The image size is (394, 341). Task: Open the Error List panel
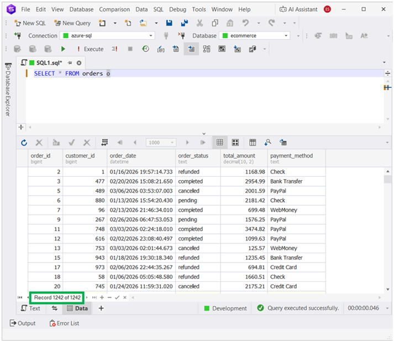click(x=64, y=323)
